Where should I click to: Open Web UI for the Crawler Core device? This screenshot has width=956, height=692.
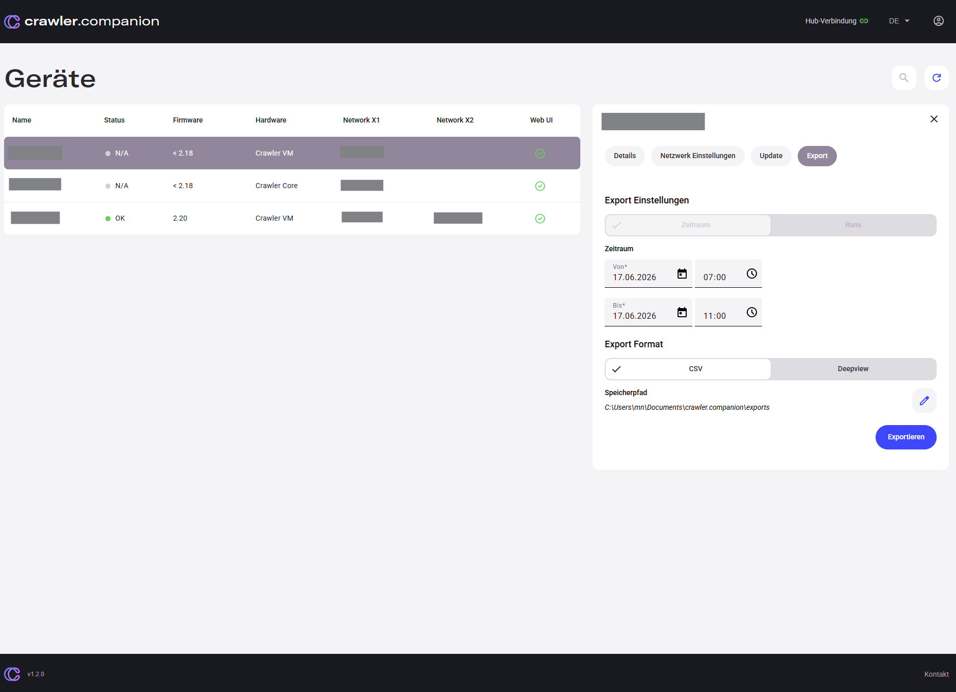(540, 186)
